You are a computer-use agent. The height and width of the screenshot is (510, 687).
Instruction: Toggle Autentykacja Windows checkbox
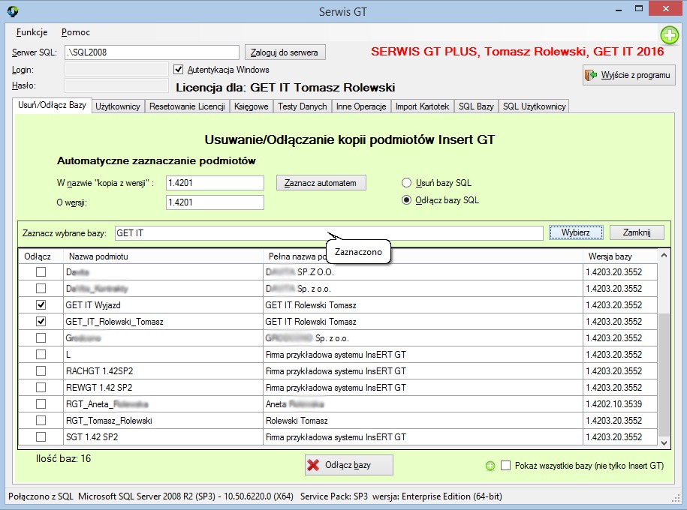tap(178, 69)
